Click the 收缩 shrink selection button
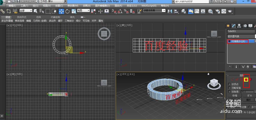This screenshot has height=120, width=256. (x=235, y=96)
